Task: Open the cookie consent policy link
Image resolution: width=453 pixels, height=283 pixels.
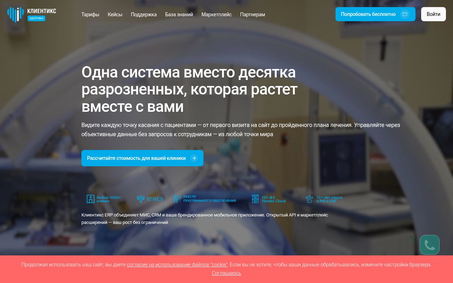Action: [177, 265]
